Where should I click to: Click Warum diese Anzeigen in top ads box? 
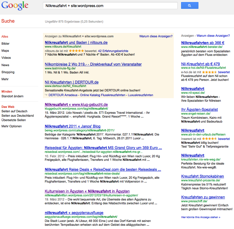(156, 36)
